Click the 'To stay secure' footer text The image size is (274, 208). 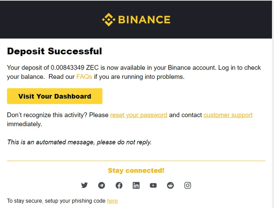(x=56, y=201)
